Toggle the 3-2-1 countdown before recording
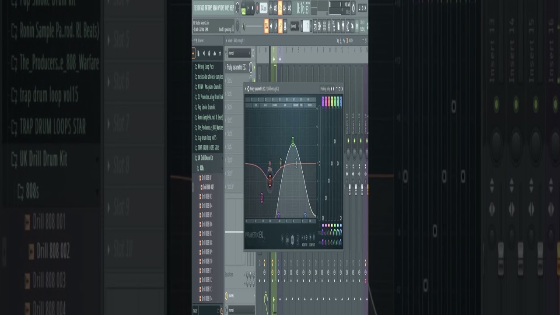The image size is (560, 315). tap(280, 8)
